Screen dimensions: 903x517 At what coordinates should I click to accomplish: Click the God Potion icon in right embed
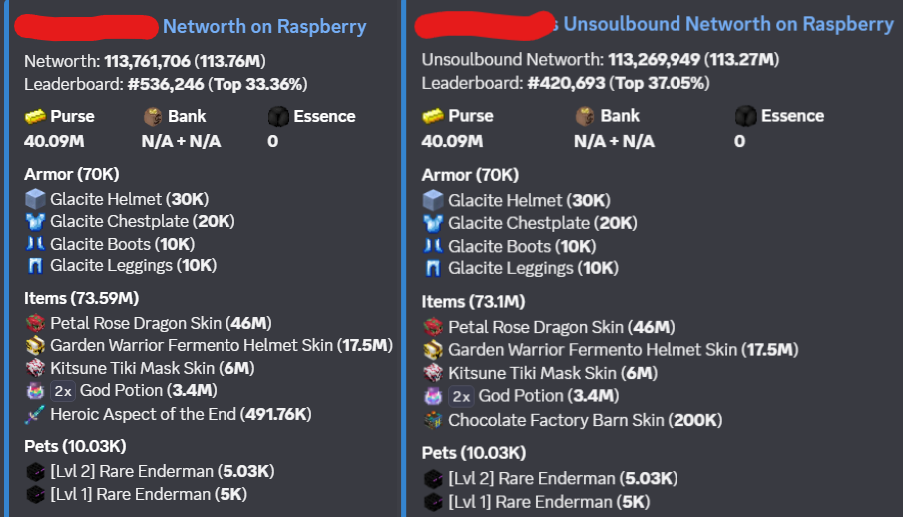pyautogui.click(x=433, y=396)
